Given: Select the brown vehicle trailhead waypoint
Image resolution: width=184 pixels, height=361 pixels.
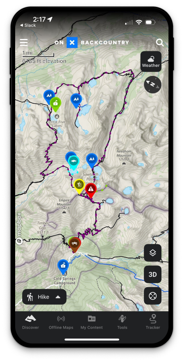Looking at the screenshot, I should click(x=74, y=244).
